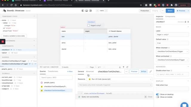Toggle the bottom panel layout icon
Screen dimensions: 191x107
pos(87,11)
